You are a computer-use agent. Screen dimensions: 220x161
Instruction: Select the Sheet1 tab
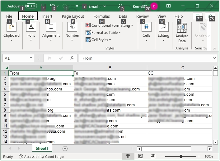[x=42, y=148]
